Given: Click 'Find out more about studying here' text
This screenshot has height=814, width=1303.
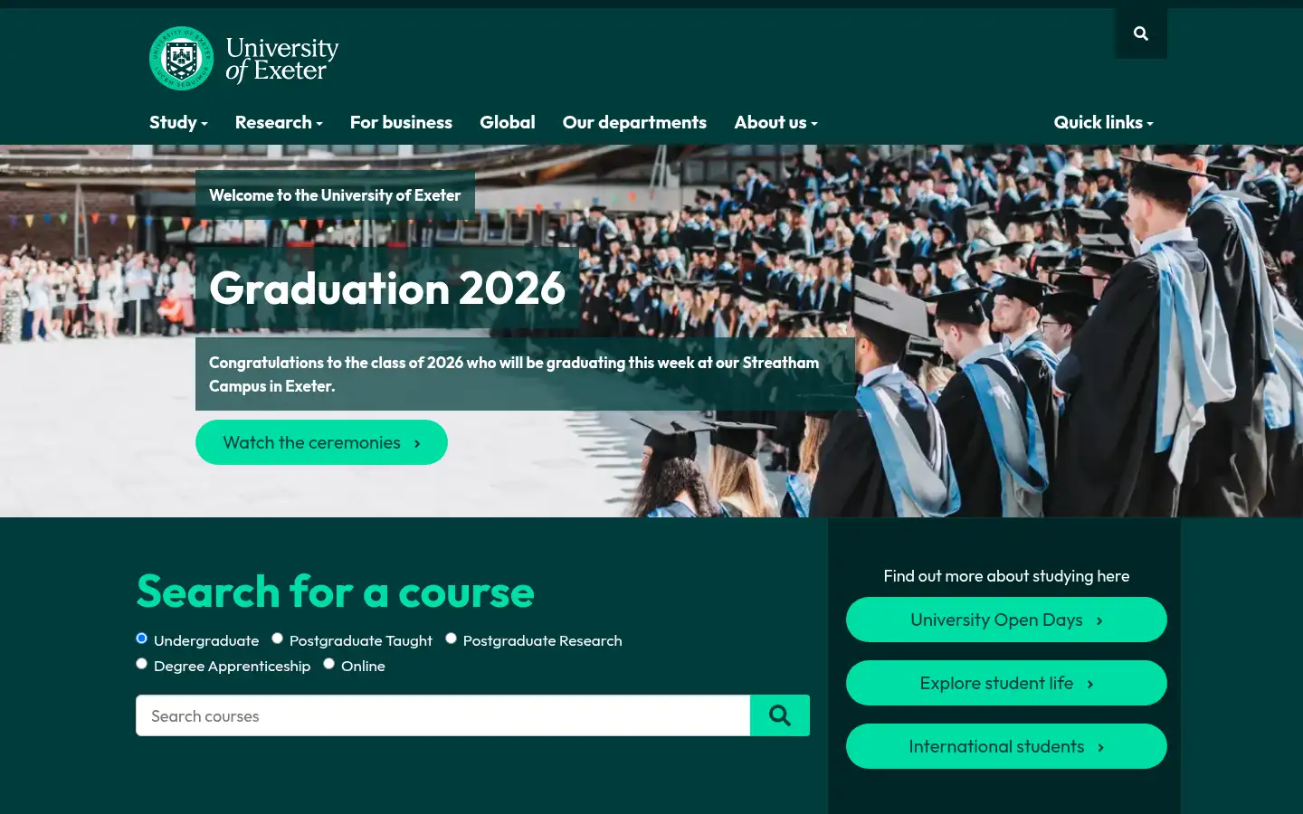Looking at the screenshot, I should pos(1006,576).
